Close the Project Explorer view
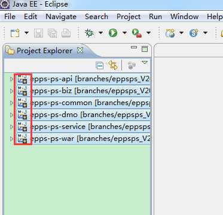The image size is (223, 215). click(x=80, y=51)
